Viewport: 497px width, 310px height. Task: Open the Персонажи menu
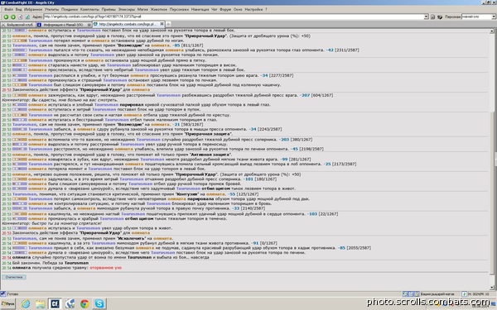(179, 9)
